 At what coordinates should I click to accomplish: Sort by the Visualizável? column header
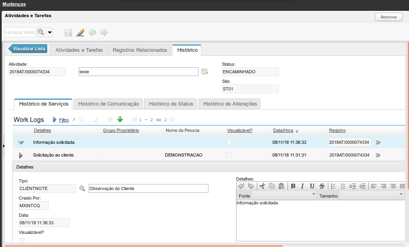click(240, 130)
